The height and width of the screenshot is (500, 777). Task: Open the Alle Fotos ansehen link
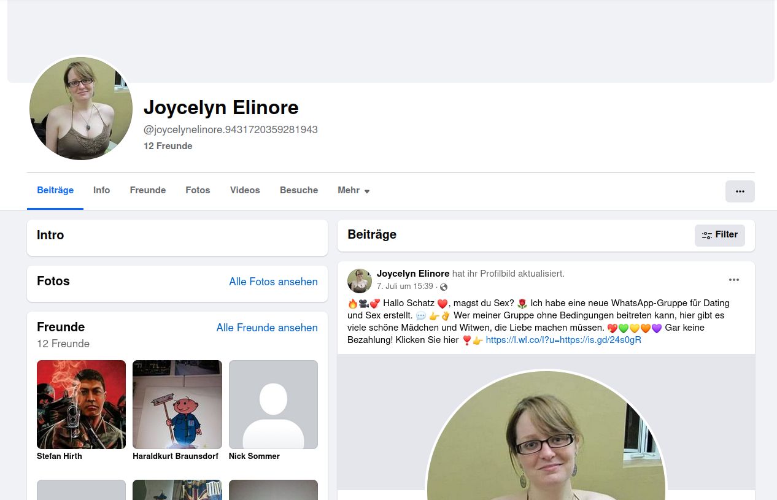click(x=274, y=282)
